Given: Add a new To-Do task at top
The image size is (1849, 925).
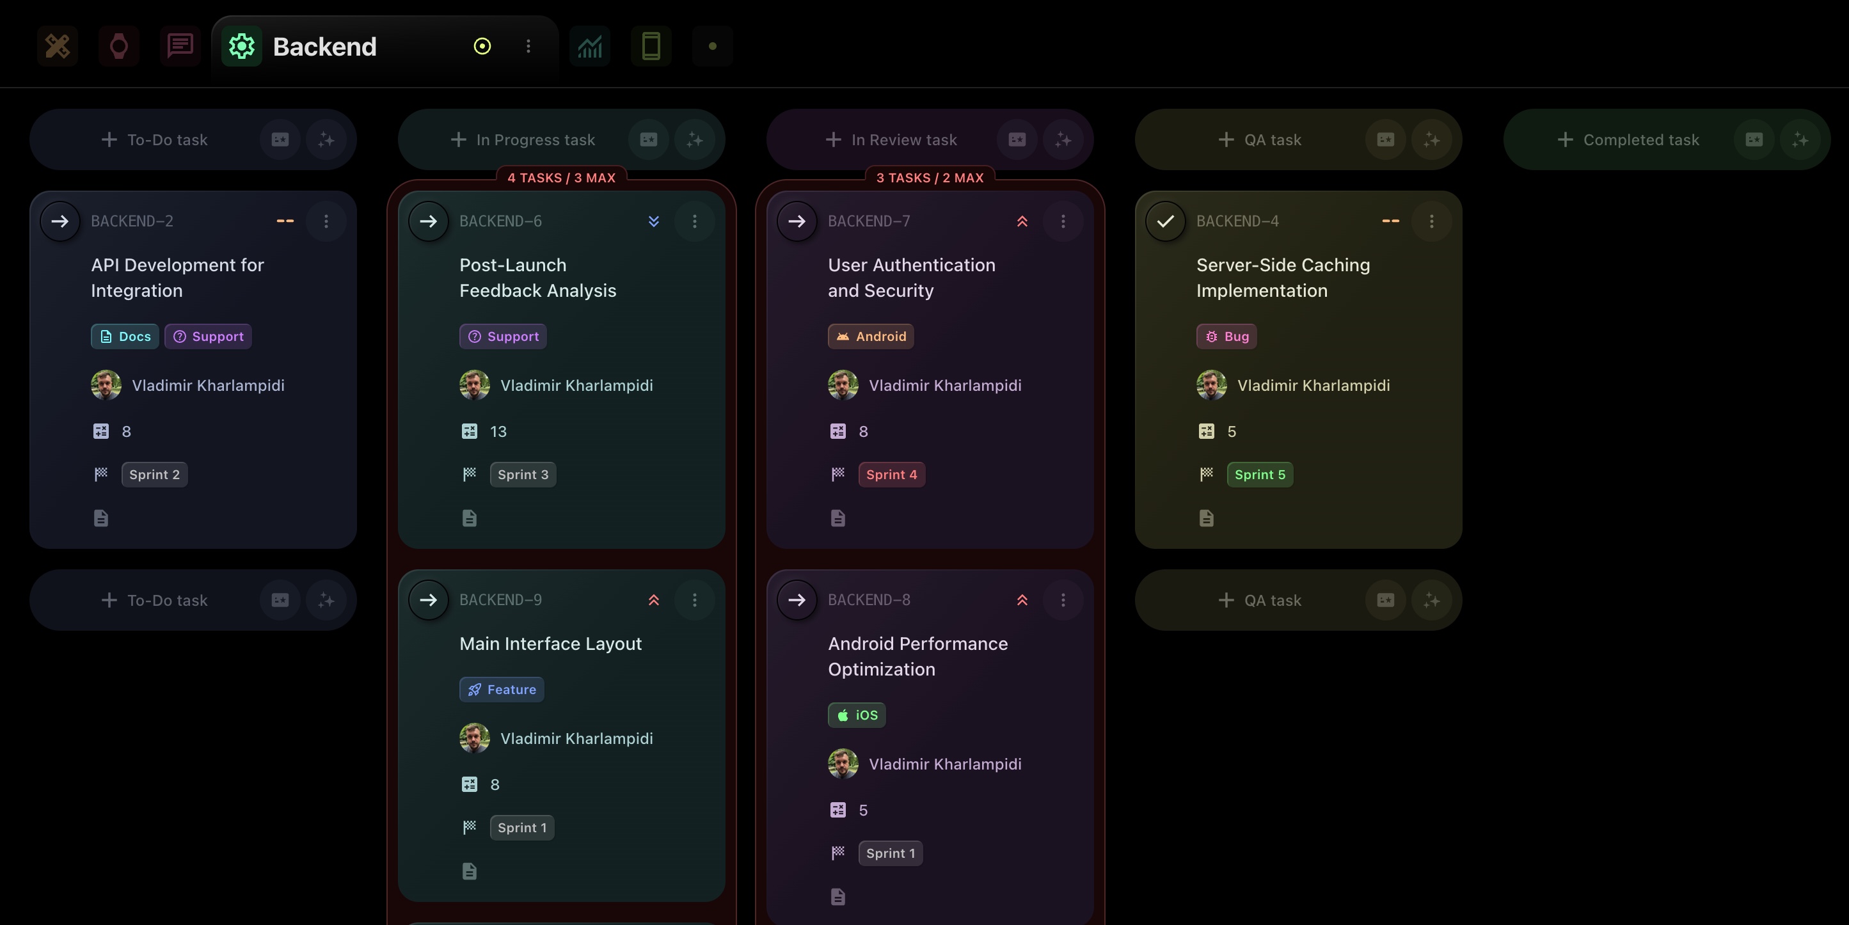Looking at the screenshot, I should (154, 139).
